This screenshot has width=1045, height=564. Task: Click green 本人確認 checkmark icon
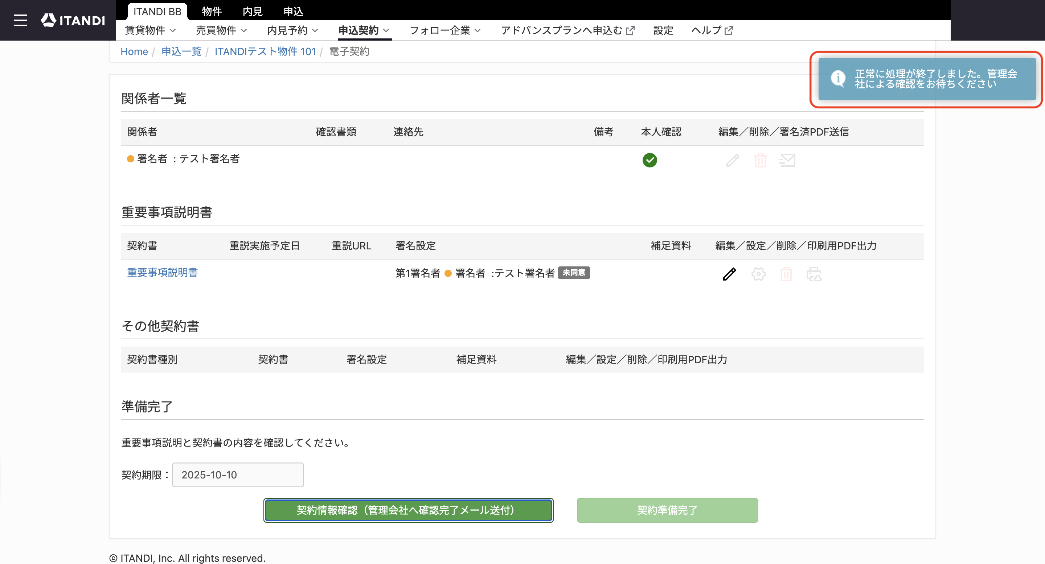tap(649, 160)
